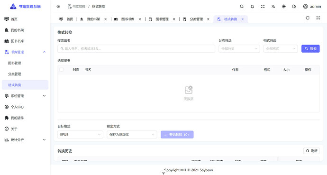Open notifications bell icon
327x175 pixels.
pos(252,7)
